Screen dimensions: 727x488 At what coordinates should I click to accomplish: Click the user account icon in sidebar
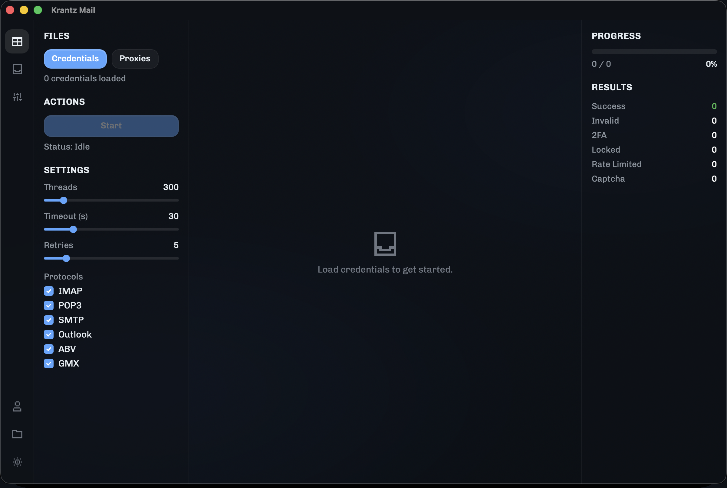17,406
